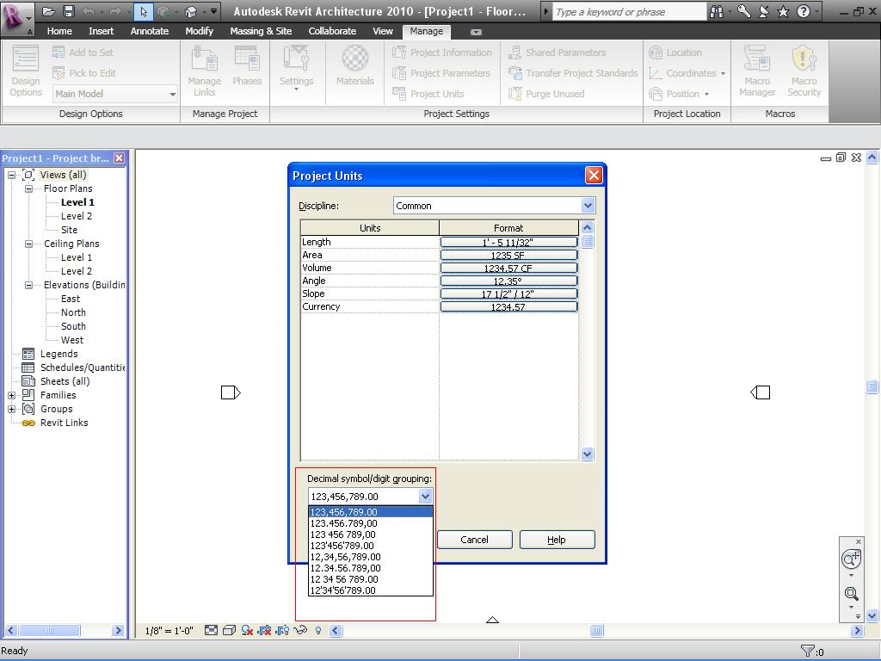Toggle shadows in the view control bar
Viewport: 881px width, 661px height.
(x=248, y=631)
